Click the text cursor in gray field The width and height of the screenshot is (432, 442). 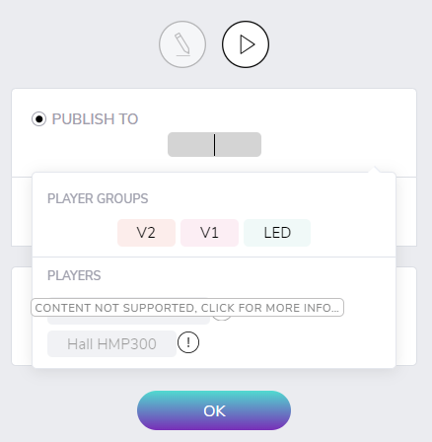[x=214, y=145]
